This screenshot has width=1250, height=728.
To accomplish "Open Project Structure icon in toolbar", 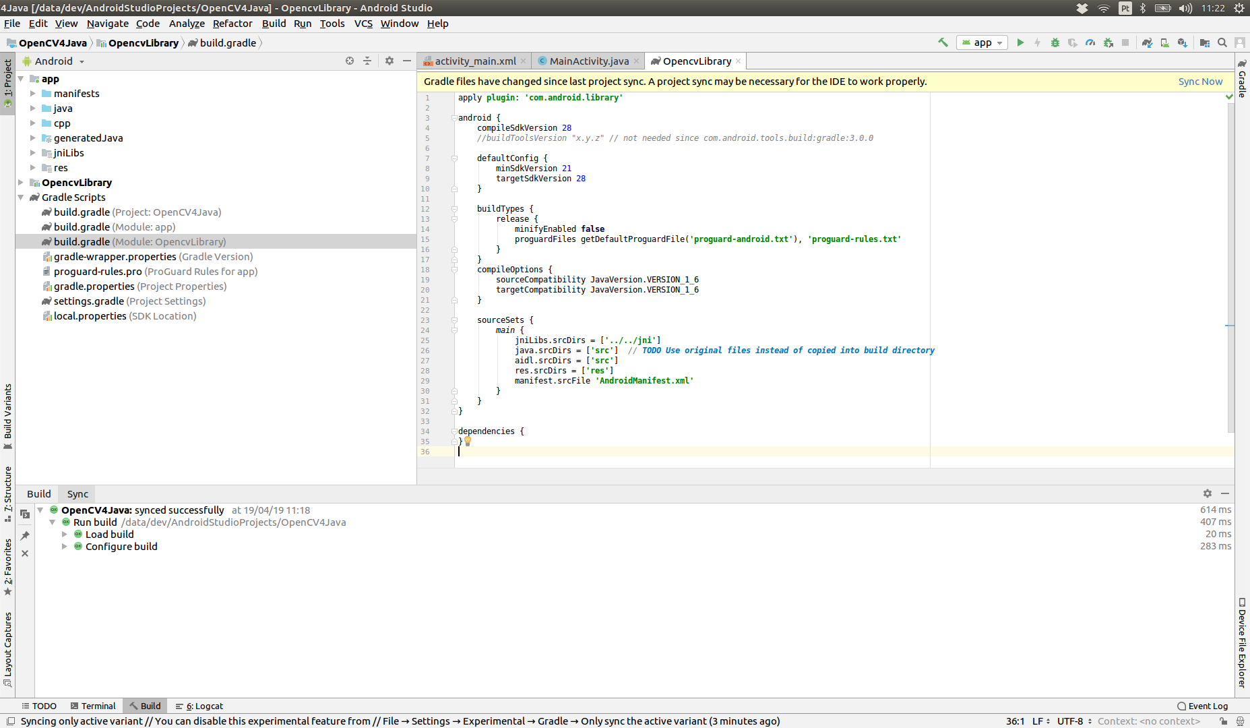I will coord(1205,42).
